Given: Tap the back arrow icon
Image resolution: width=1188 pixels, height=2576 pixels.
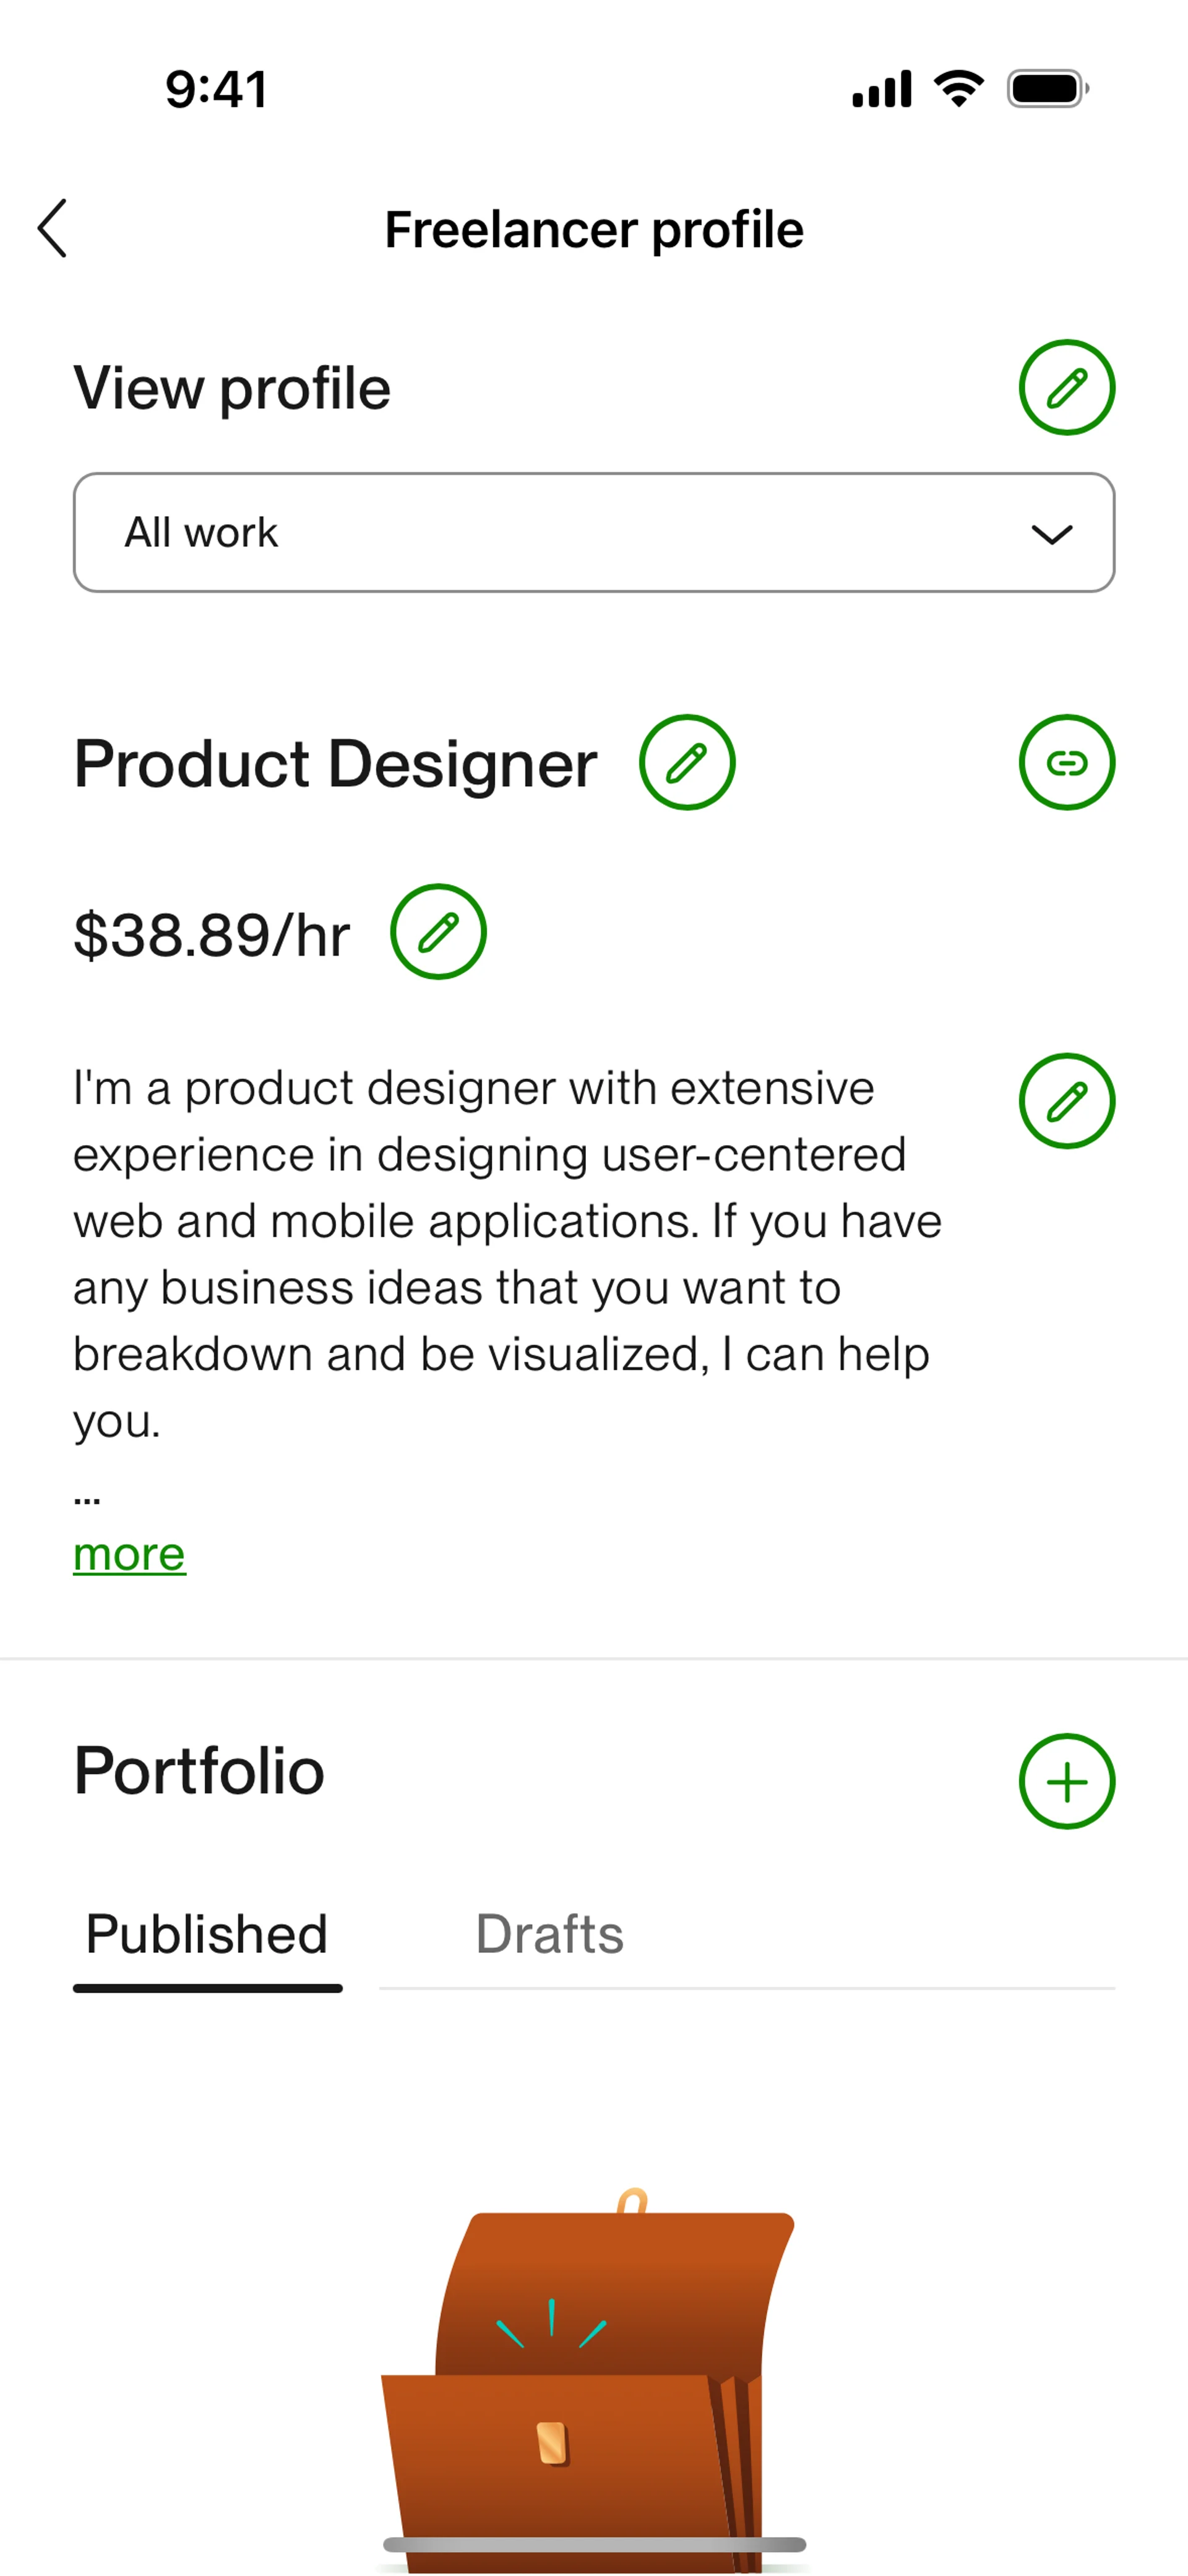Looking at the screenshot, I should pyautogui.click(x=53, y=228).
